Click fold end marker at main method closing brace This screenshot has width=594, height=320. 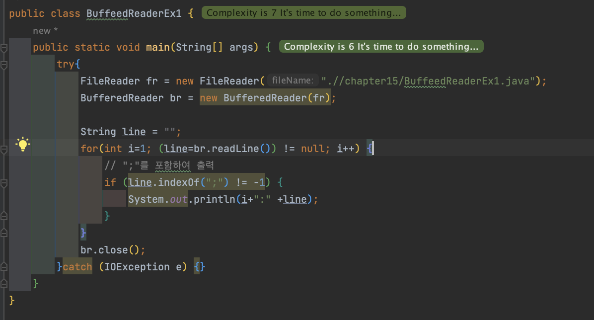click(x=4, y=283)
